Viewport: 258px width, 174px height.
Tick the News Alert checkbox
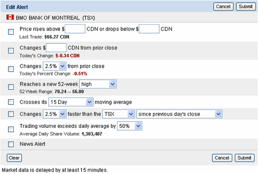pyautogui.click(x=11, y=144)
